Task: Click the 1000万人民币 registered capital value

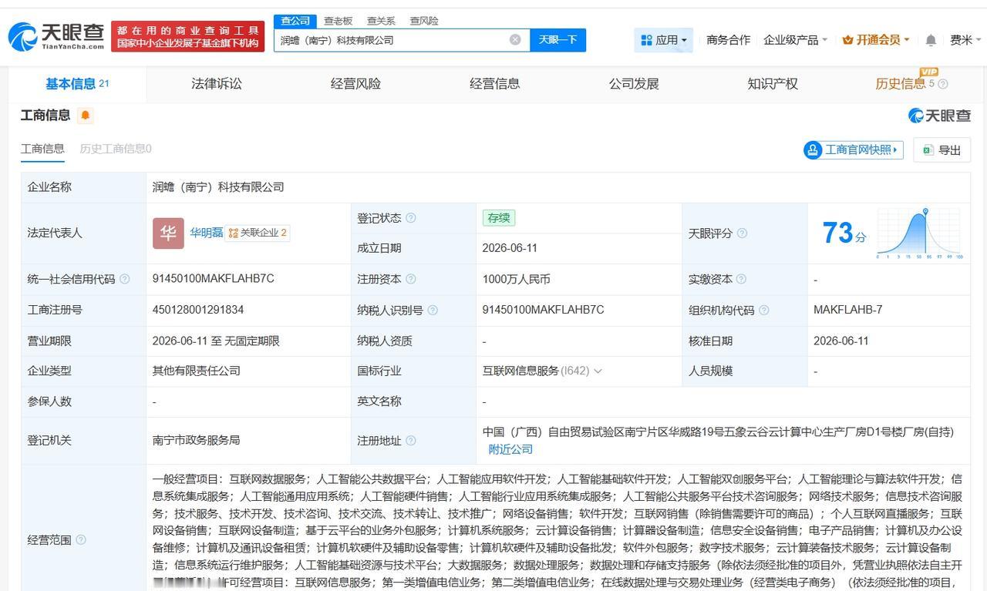Action: coord(517,279)
